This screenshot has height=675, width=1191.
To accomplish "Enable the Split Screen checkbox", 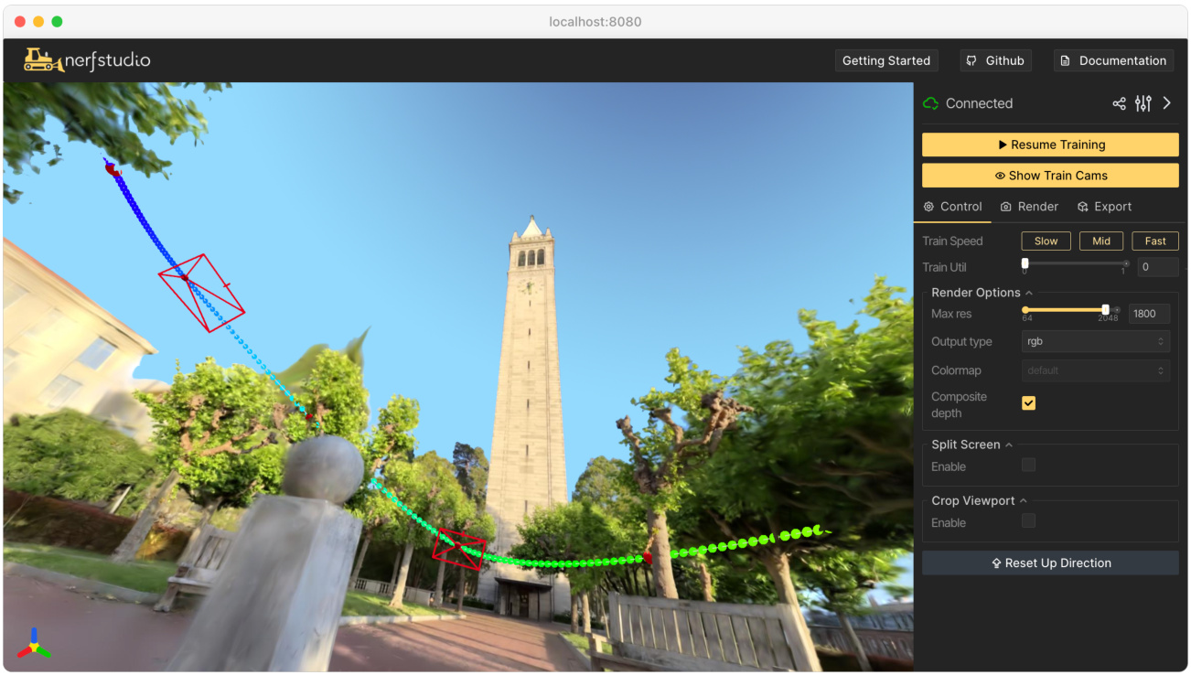I will click(x=1029, y=466).
